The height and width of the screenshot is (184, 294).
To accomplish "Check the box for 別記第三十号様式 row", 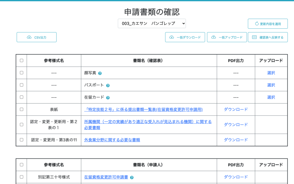I will coord(22,177).
